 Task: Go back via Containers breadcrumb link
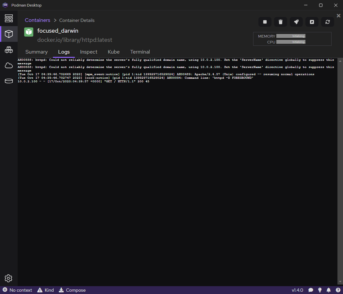coord(38,20)
